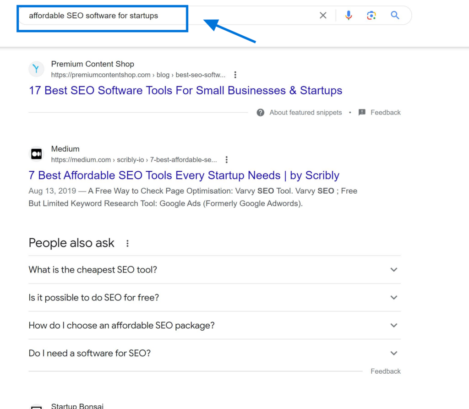Image resolution: width=469 pixels, height=409 pixels.
Task: Open "17 Best SEO Software Tools For Small Businesses & Startups"
Action: (185, 90)
